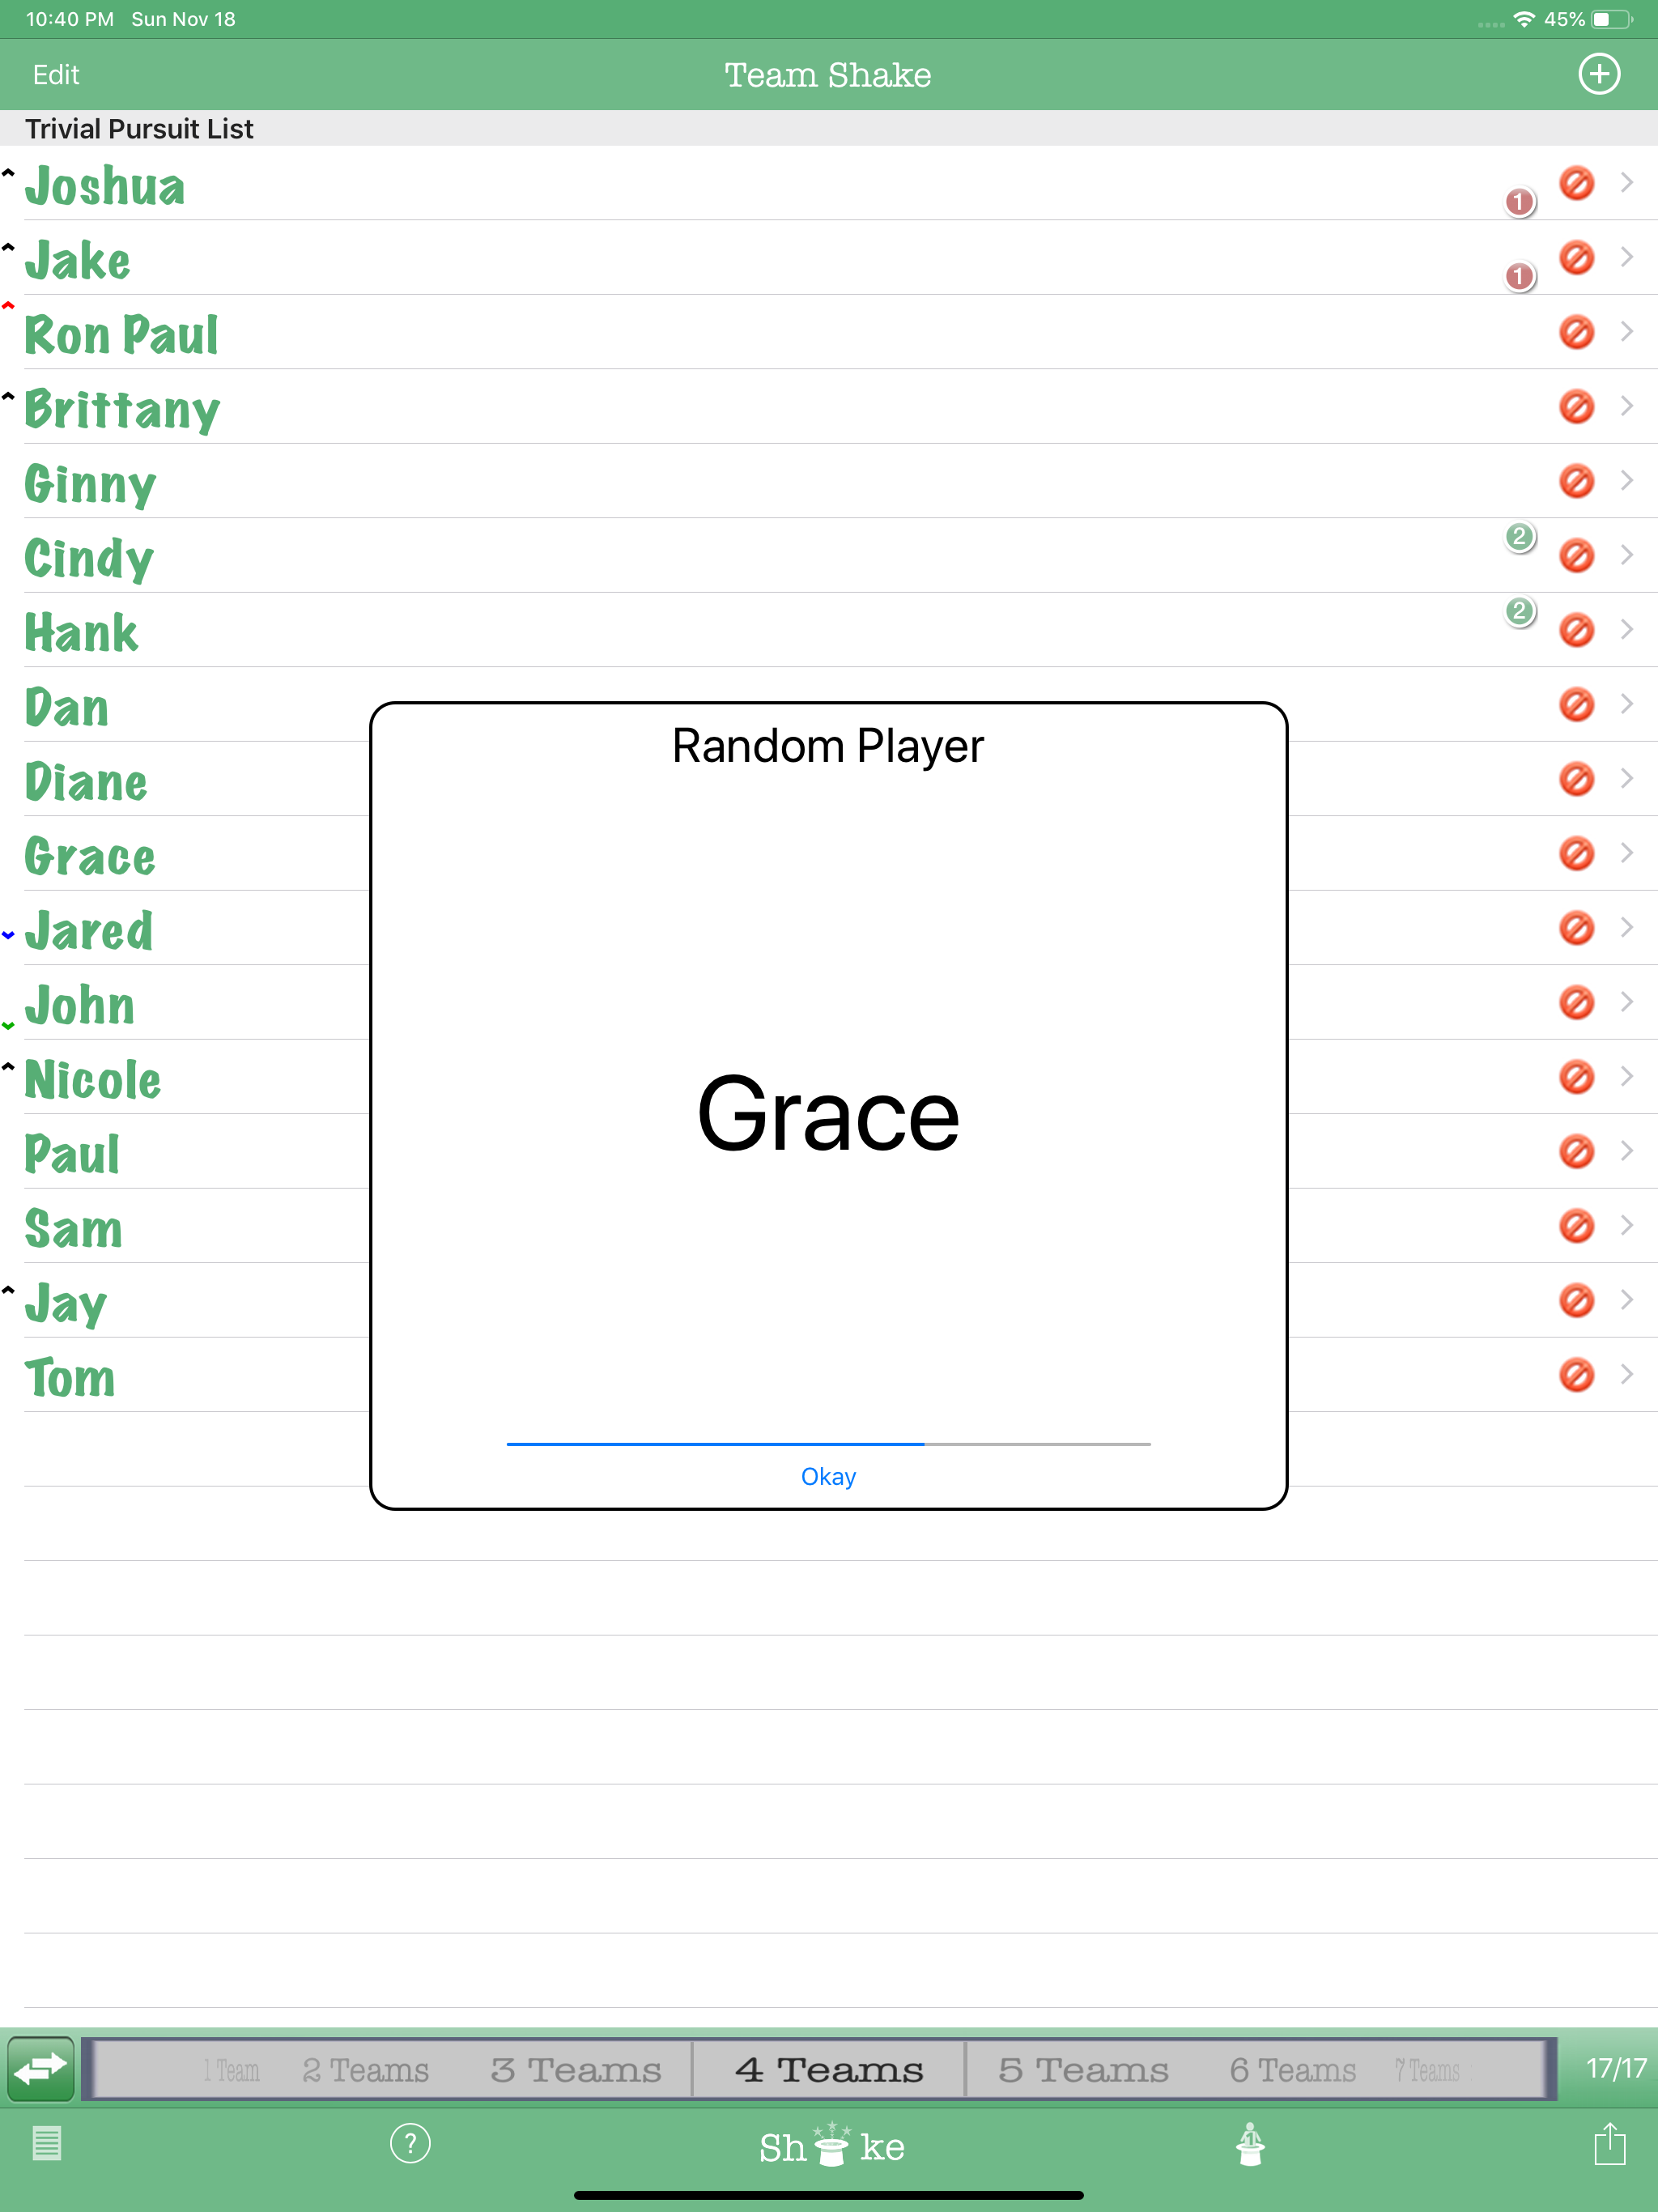This screenshot has height=2212, width=1658.
Task: Toggle Ron Paul's absent marker
Action: [1576, 332]
